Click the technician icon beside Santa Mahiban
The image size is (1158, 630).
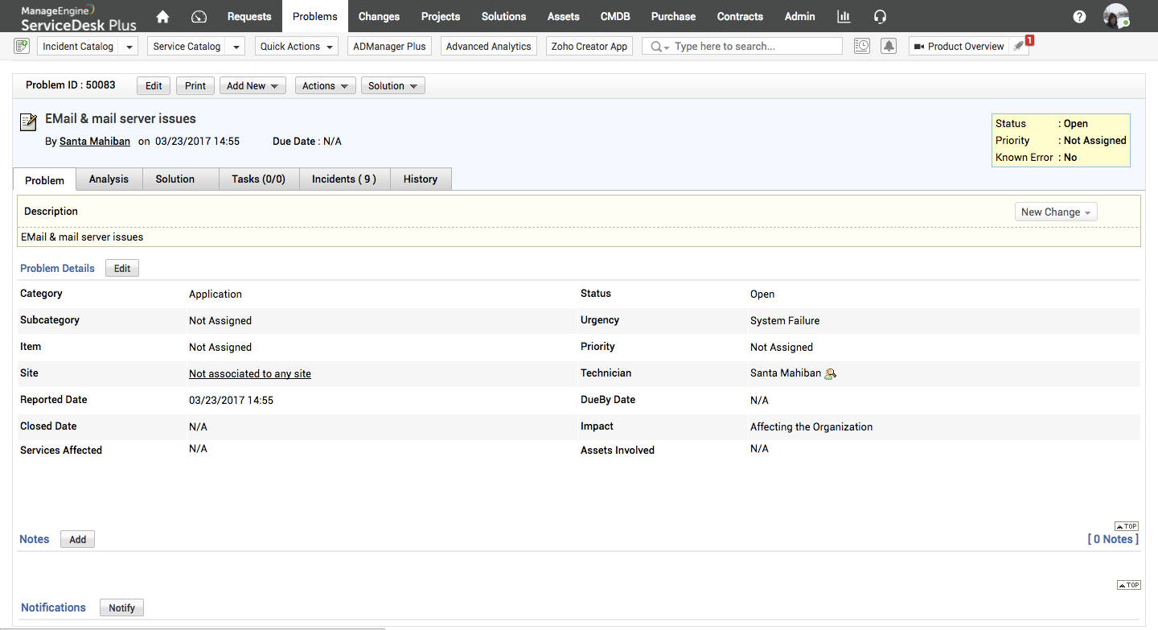(831, 373)
